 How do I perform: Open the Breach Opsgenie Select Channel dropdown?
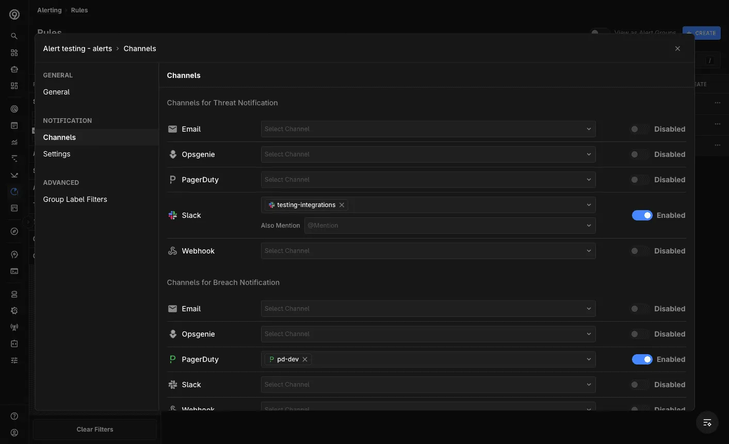point(428,334)
